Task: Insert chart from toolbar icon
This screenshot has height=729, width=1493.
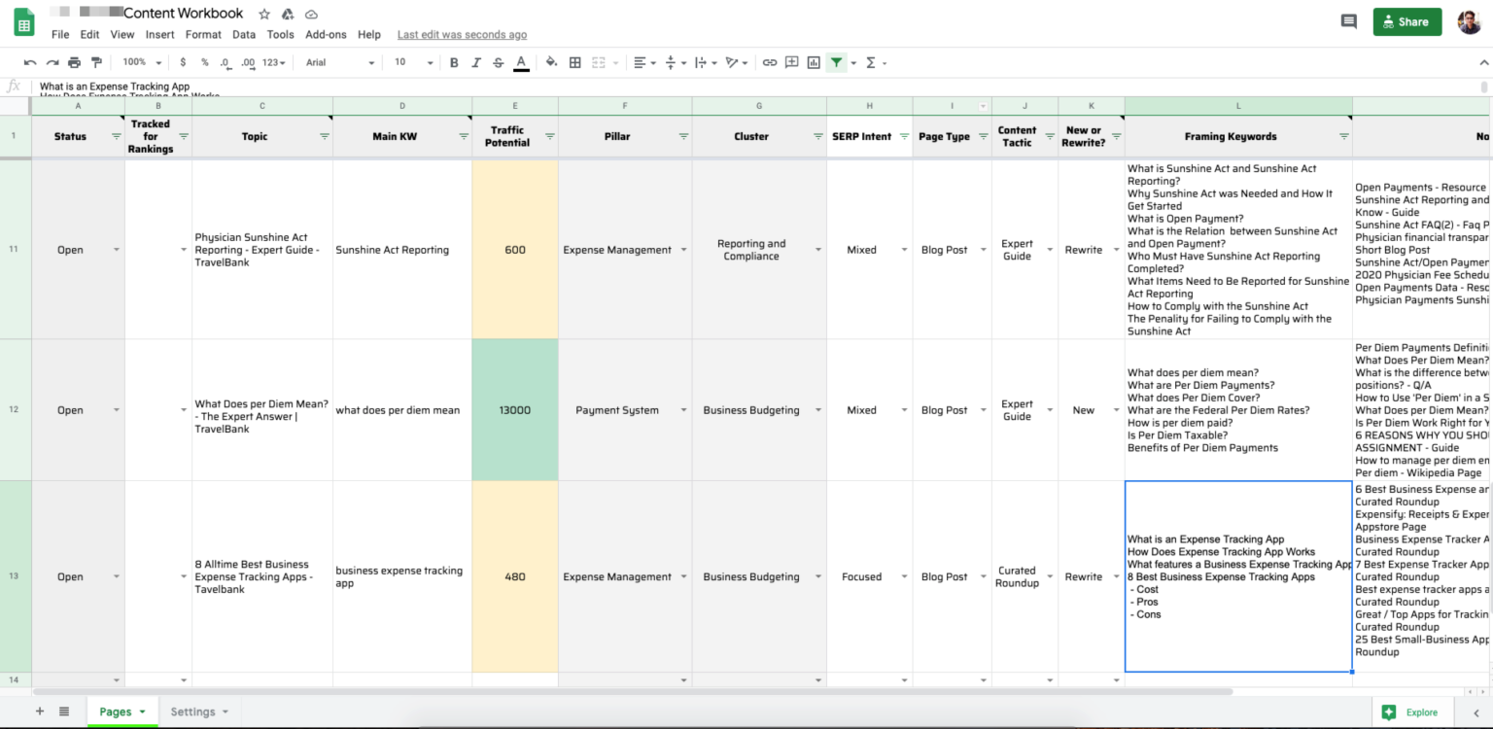Action: [814, 62]
